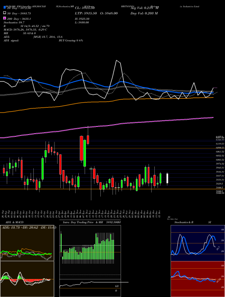Viewport: 225px width, 297px height.
Task: Click the latest white candlestick
Action: (167, 179)
